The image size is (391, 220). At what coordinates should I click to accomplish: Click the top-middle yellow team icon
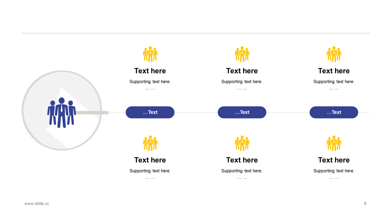tap(242, 54)
